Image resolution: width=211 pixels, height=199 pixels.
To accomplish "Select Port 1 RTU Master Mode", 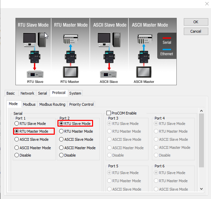I will [31, 131].
